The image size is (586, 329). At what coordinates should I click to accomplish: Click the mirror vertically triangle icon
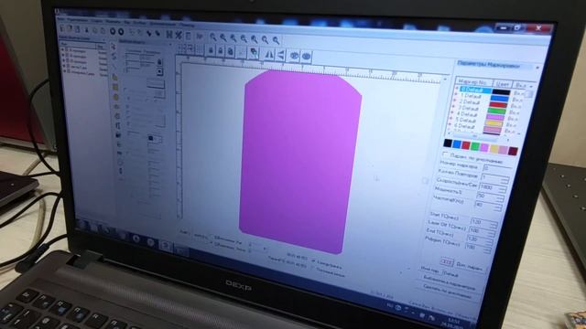tap(281, 55)
